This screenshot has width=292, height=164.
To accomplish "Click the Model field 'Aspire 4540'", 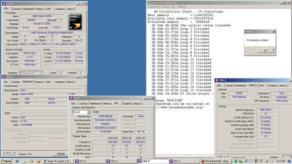I will click(x=40, y=94).
